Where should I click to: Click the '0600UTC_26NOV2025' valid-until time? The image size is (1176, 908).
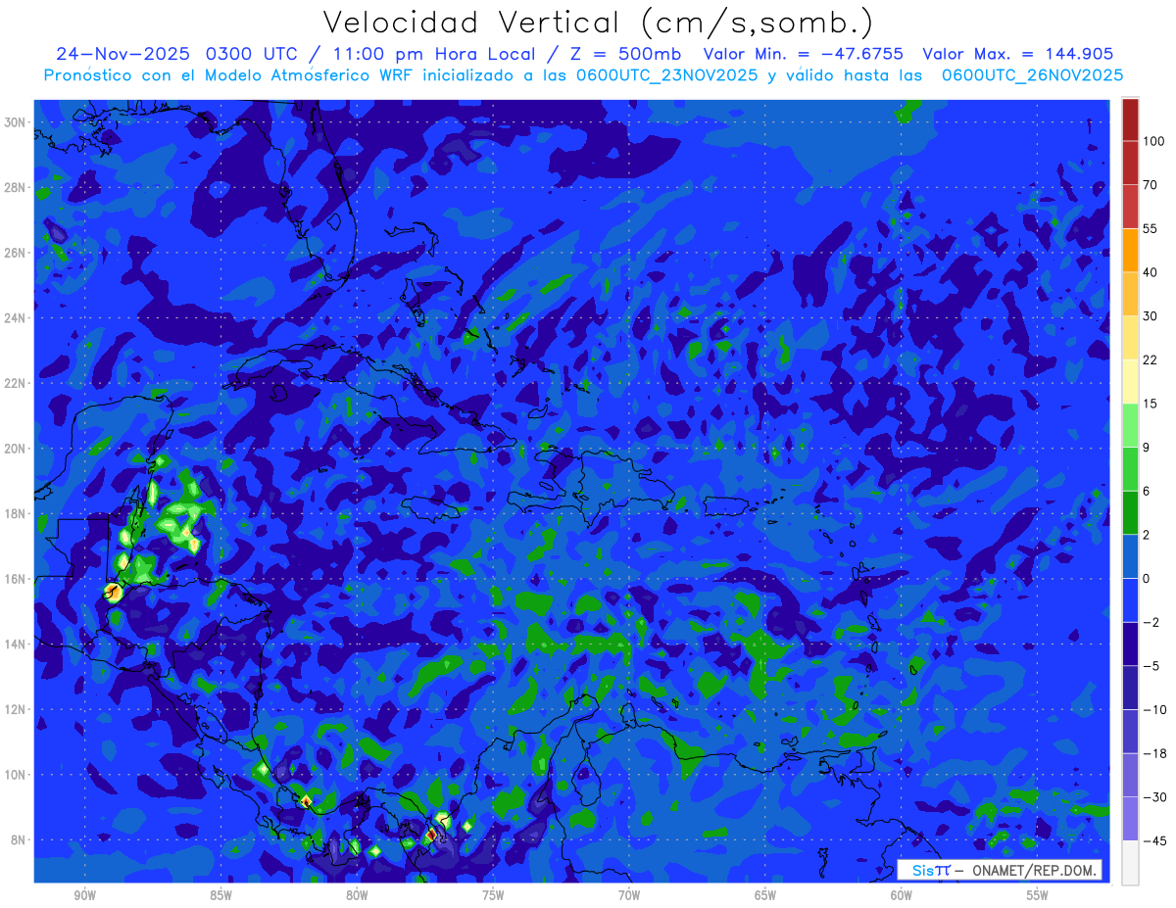pyautogui.click(x=1032, y=74)
